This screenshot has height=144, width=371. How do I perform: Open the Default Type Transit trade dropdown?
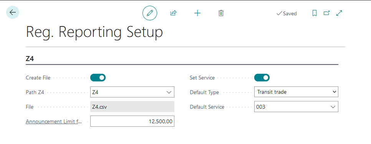(296, 92)
